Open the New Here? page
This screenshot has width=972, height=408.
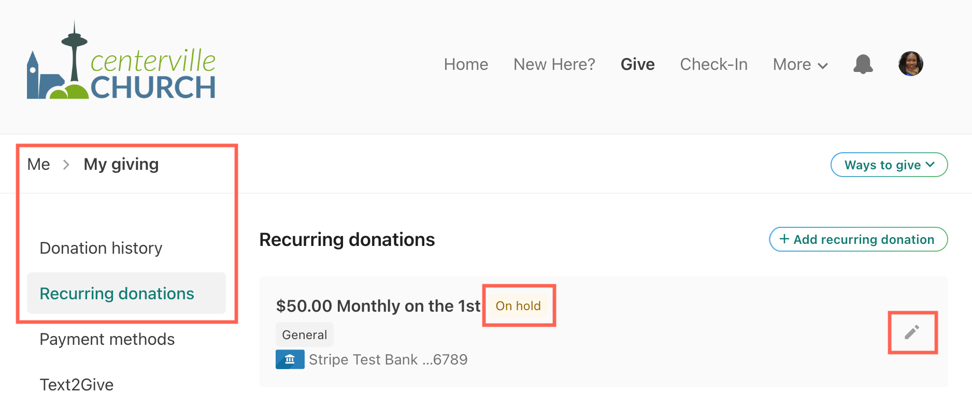pos(554,64)
